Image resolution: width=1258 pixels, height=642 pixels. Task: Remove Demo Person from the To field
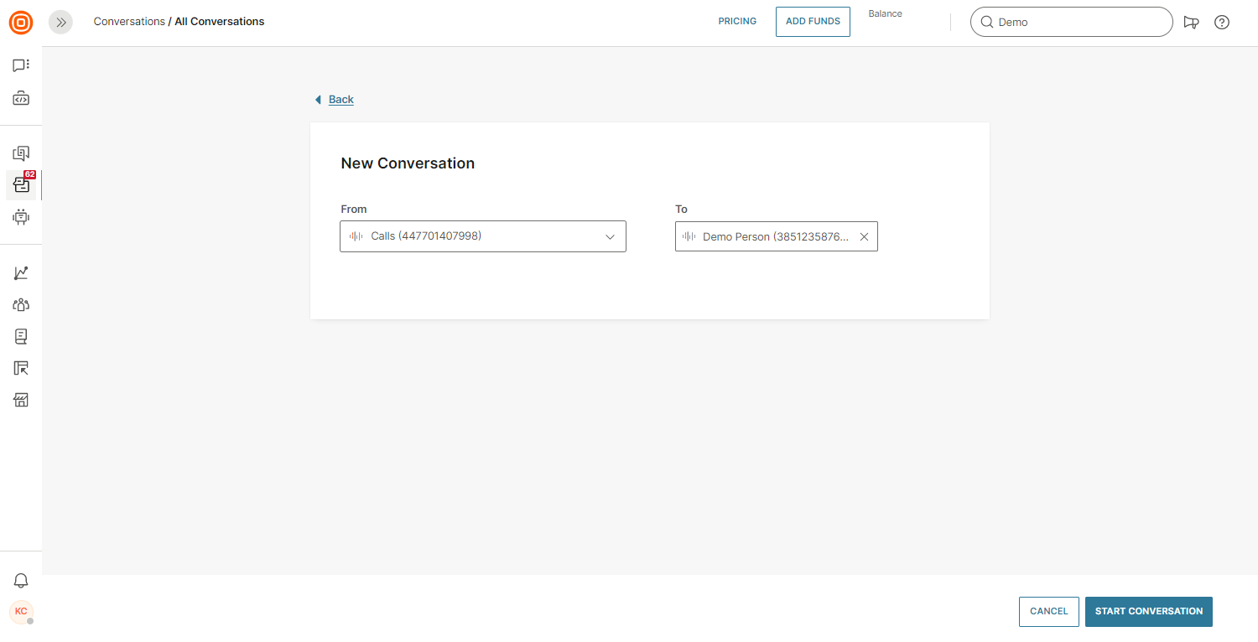pos(864,237)
